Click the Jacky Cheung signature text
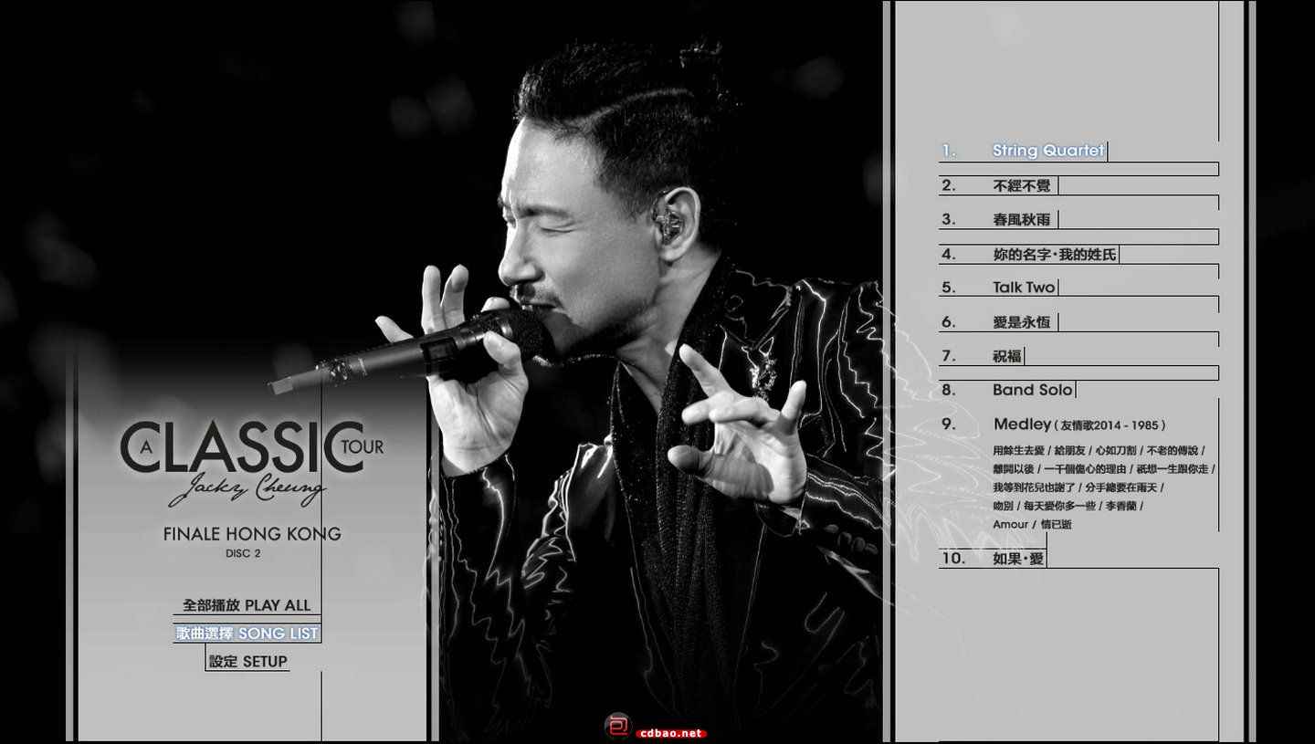Viewport: 1315px width, 744px height. (x=247, y=490)
